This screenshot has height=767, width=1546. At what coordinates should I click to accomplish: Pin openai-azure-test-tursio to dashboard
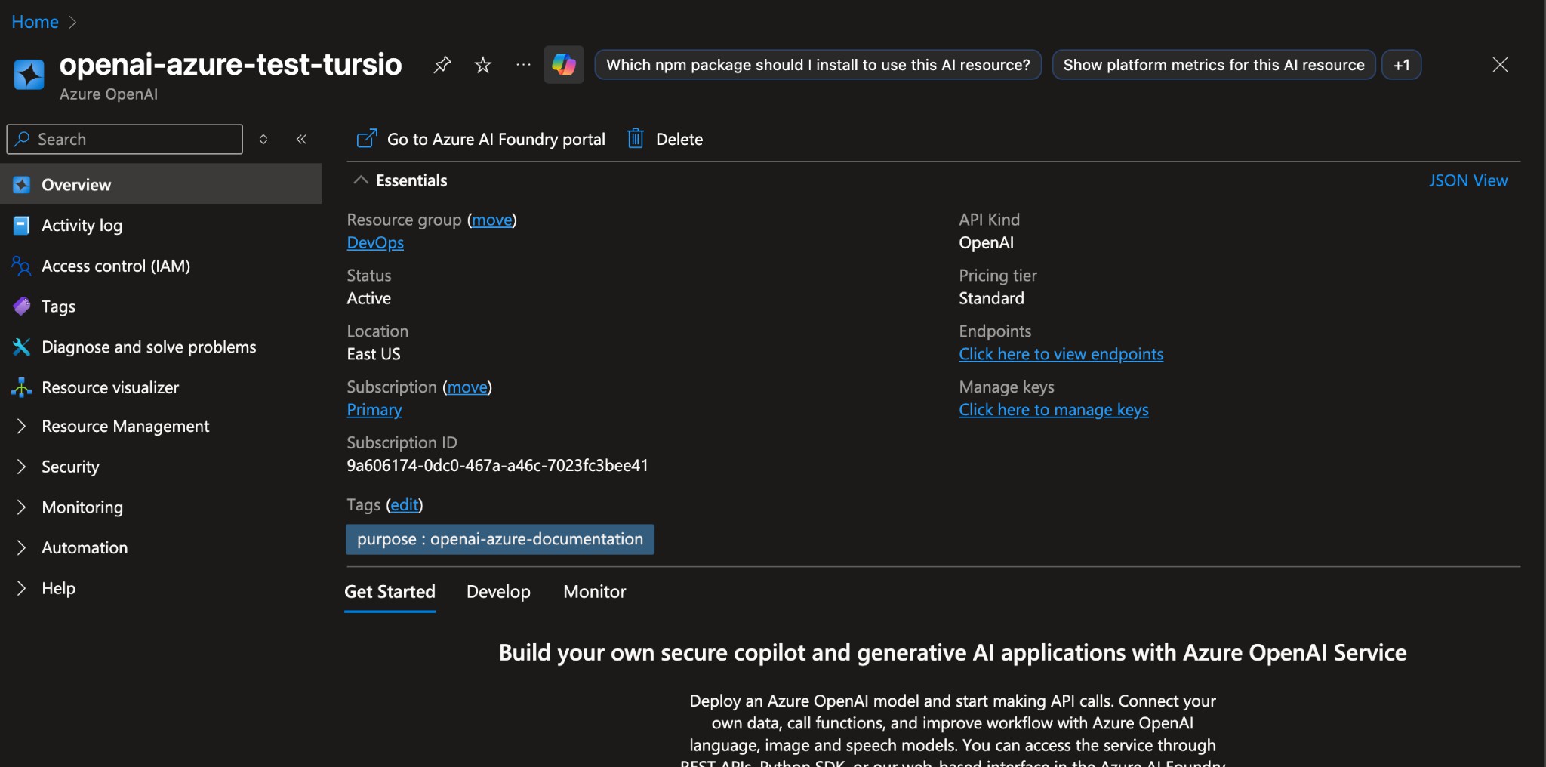pyautogui.click(x=442, y=65)
